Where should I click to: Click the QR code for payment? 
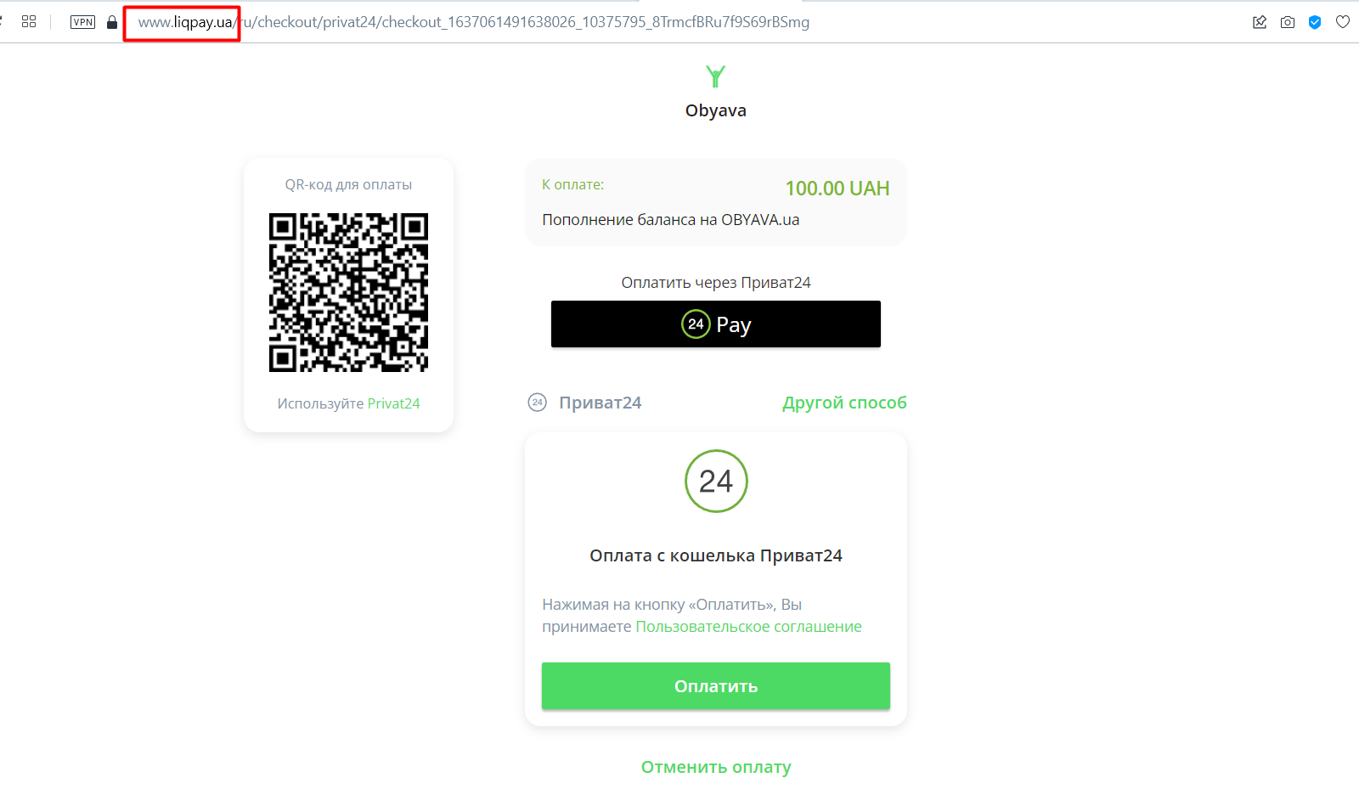tap(348, 292)
